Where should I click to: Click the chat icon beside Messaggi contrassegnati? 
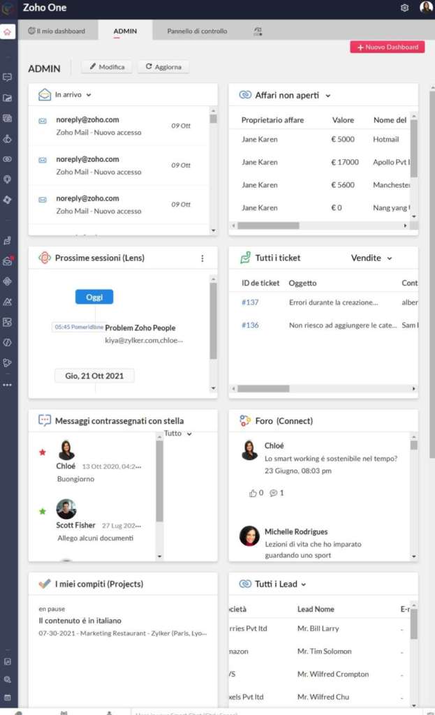[45, 420]
